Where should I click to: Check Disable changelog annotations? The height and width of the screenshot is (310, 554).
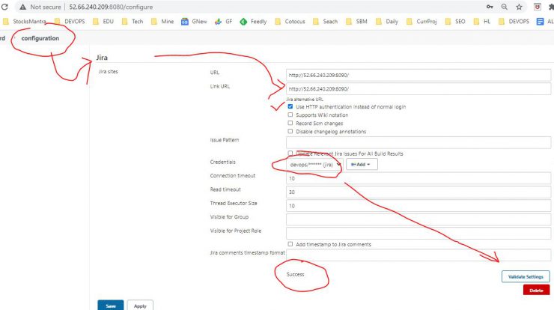(x=290, y=131)
